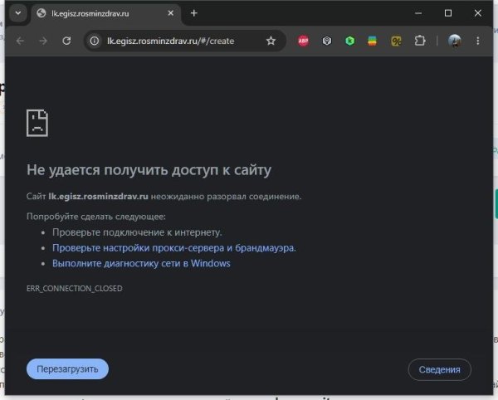
Task: Click the proxy and firewall settings link
Action: coord(174,248)
